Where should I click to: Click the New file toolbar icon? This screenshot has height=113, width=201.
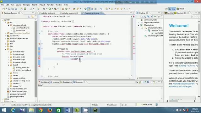coord(3,9)
